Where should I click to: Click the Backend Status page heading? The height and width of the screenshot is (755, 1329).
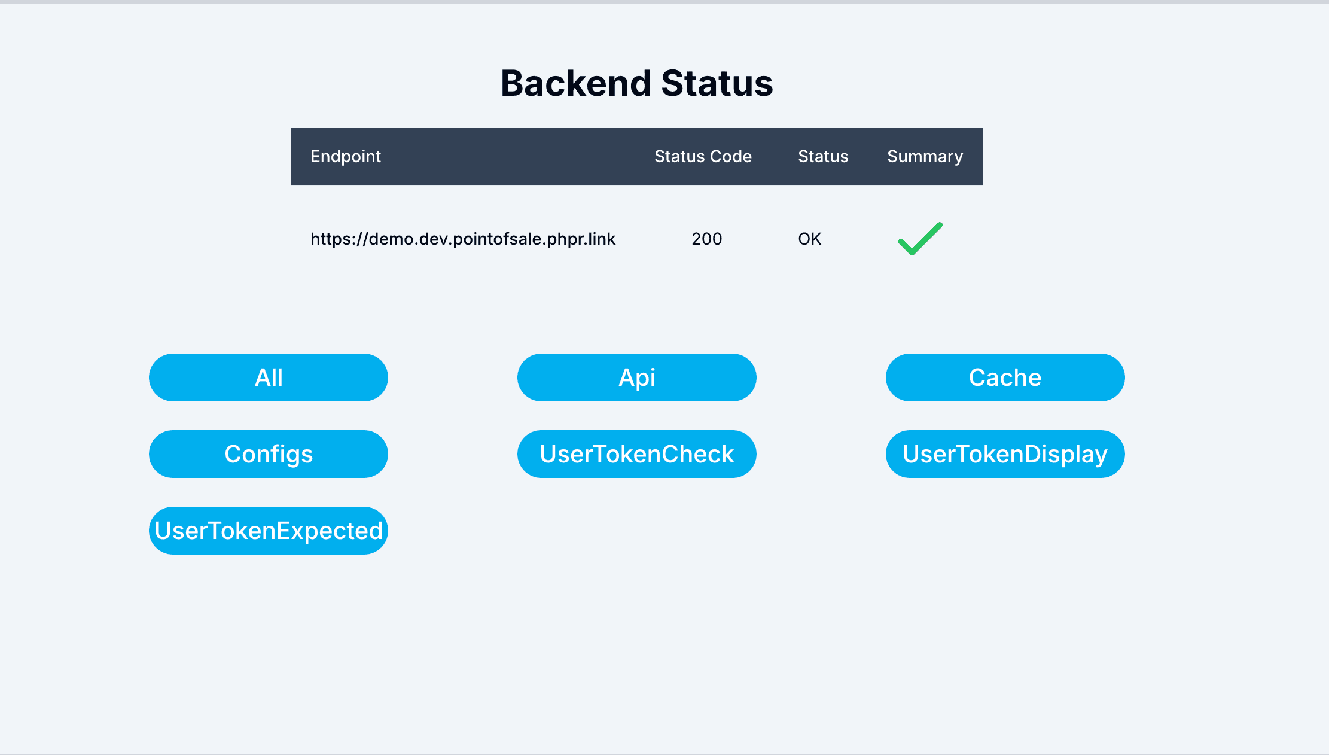click(x=636, y=83)
